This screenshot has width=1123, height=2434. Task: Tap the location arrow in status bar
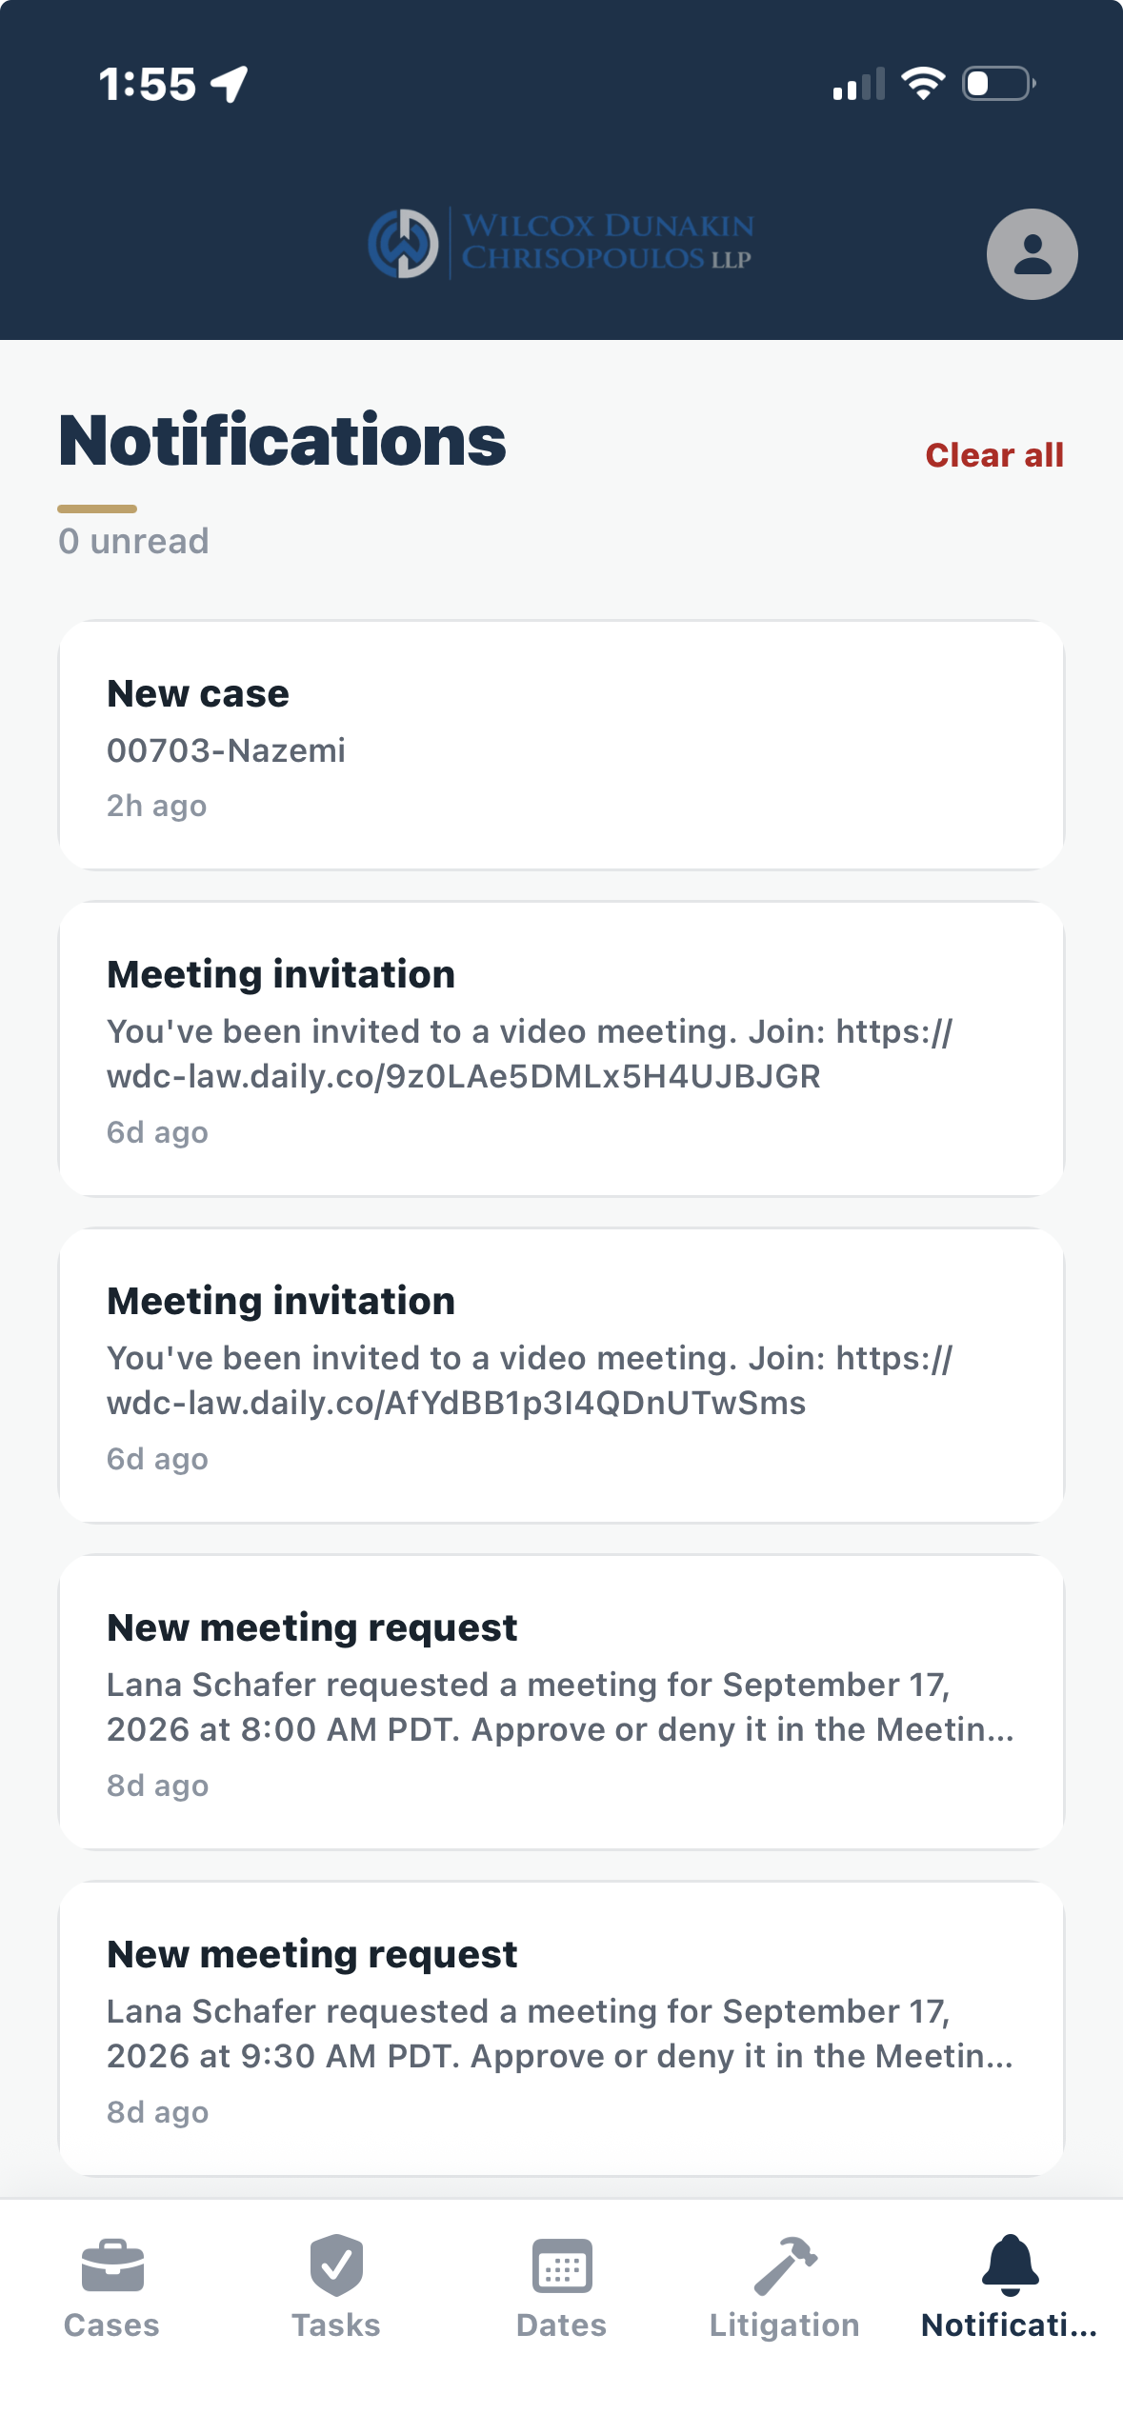click(230, 84)
